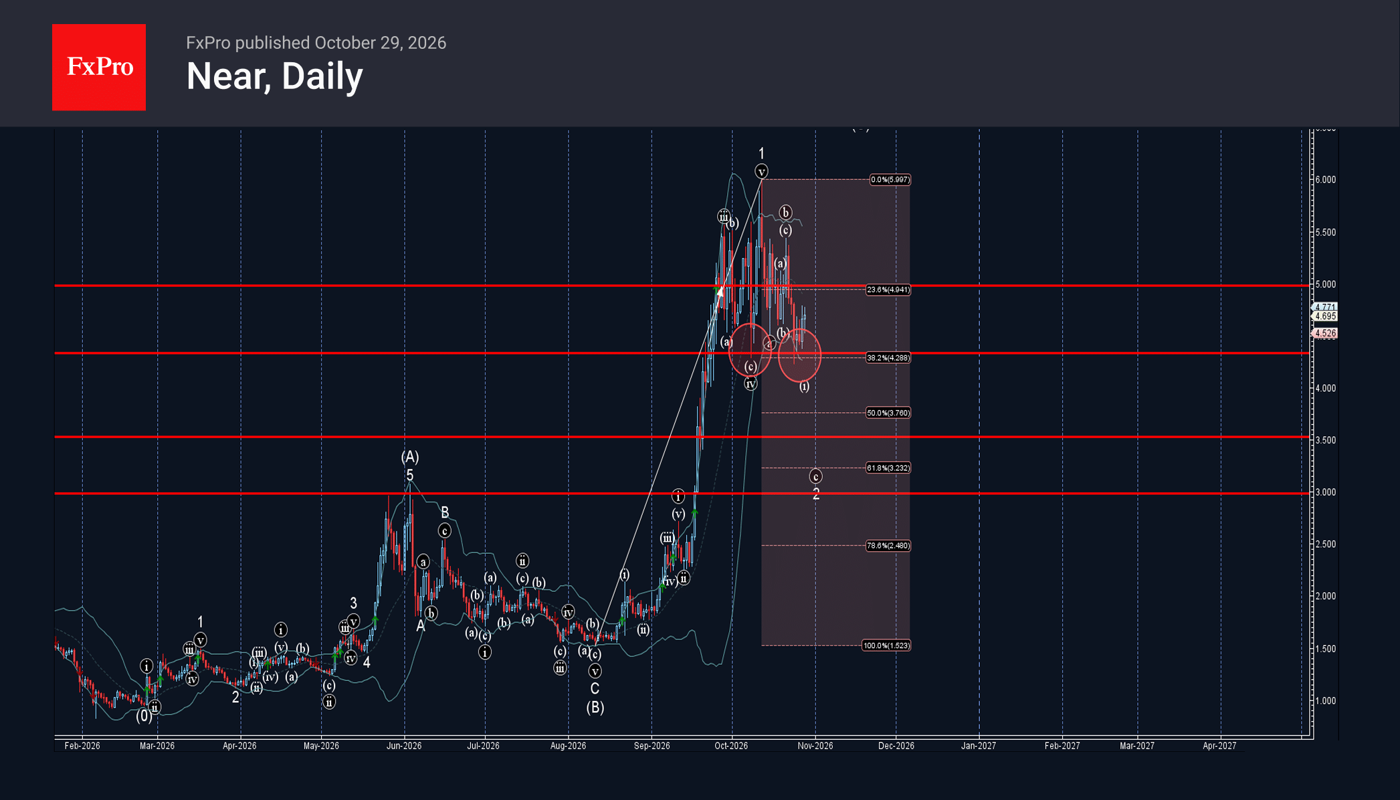Click the 23.6%(4.941) Fibonacci label
Screen dimensions: 1400x800
click(x=888, y=290)
